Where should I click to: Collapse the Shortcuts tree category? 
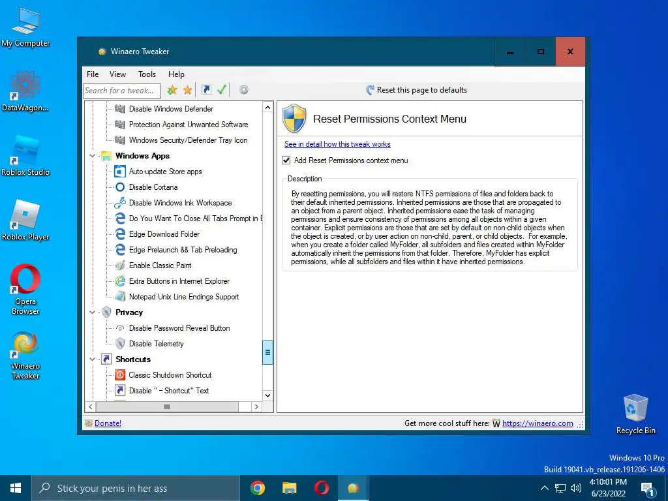pos(92,359)
